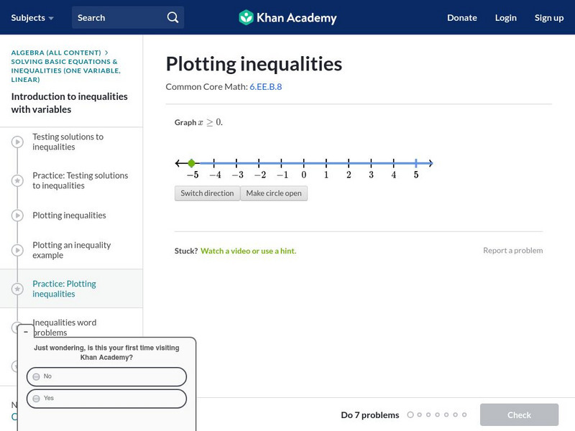Click star icon beside Practice: Testing solutions
This screenshot has height=431, width=575.
17,181
